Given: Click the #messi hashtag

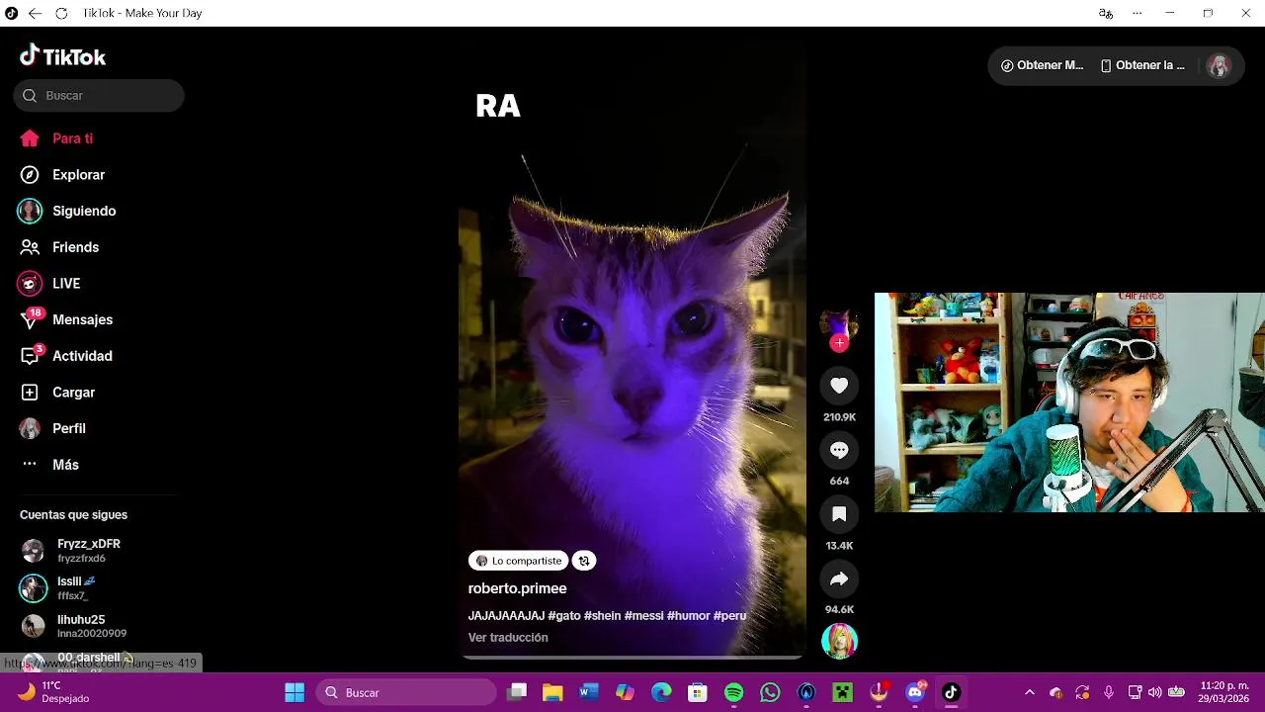Looking at the screenshot, I should tap(643, 616).
